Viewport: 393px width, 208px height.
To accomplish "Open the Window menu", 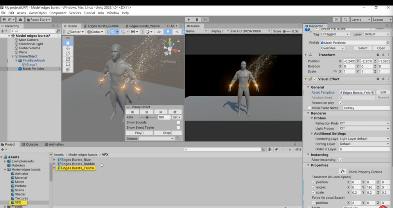I will click(x=113, y=13).
